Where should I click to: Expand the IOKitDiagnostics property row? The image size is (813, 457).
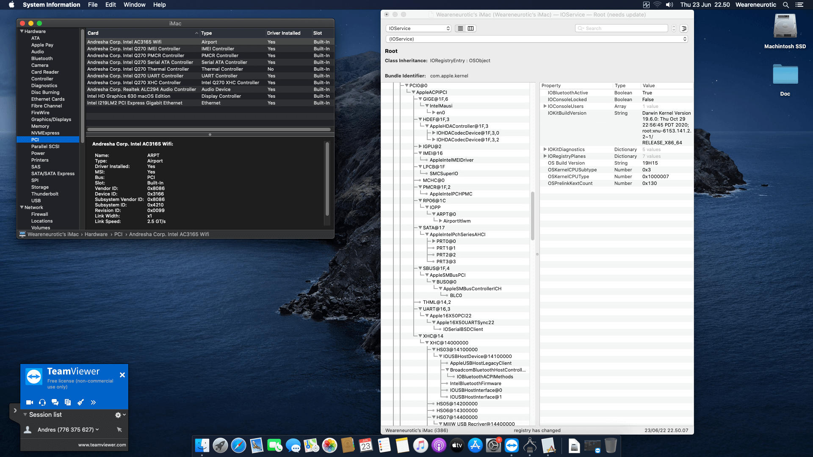(545, 149)
